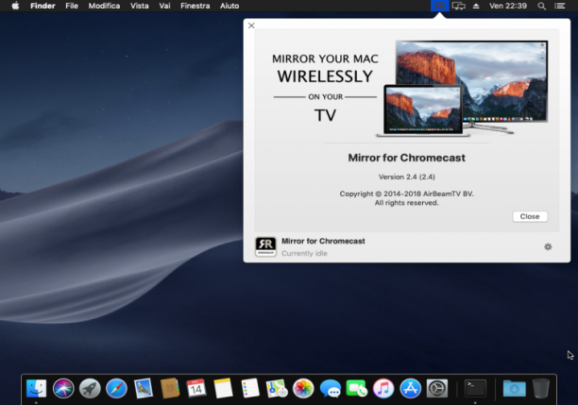Screen dimensions: 578x405
Task: Click the eject icon in menu bar
Action: point(476,6)
